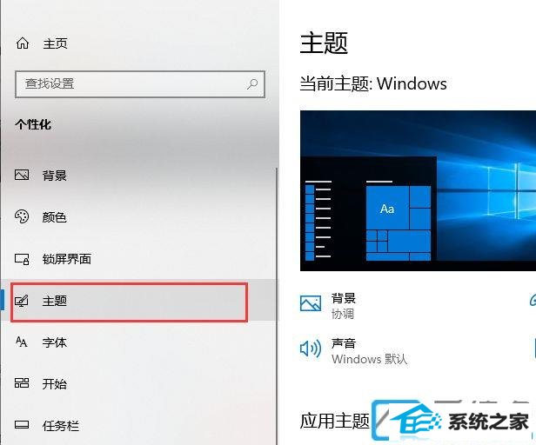Select the 颜色 palette icon
The image size is (536, 445).
click(22, 216)
